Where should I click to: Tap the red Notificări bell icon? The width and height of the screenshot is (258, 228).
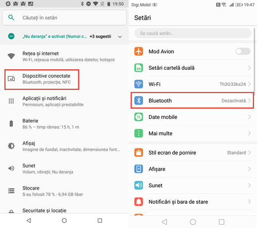(139, 201)
